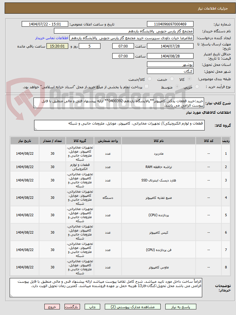Click the واحد شمارش column header
The width and height of the screenshot is (236, 315).
[108, 141]
